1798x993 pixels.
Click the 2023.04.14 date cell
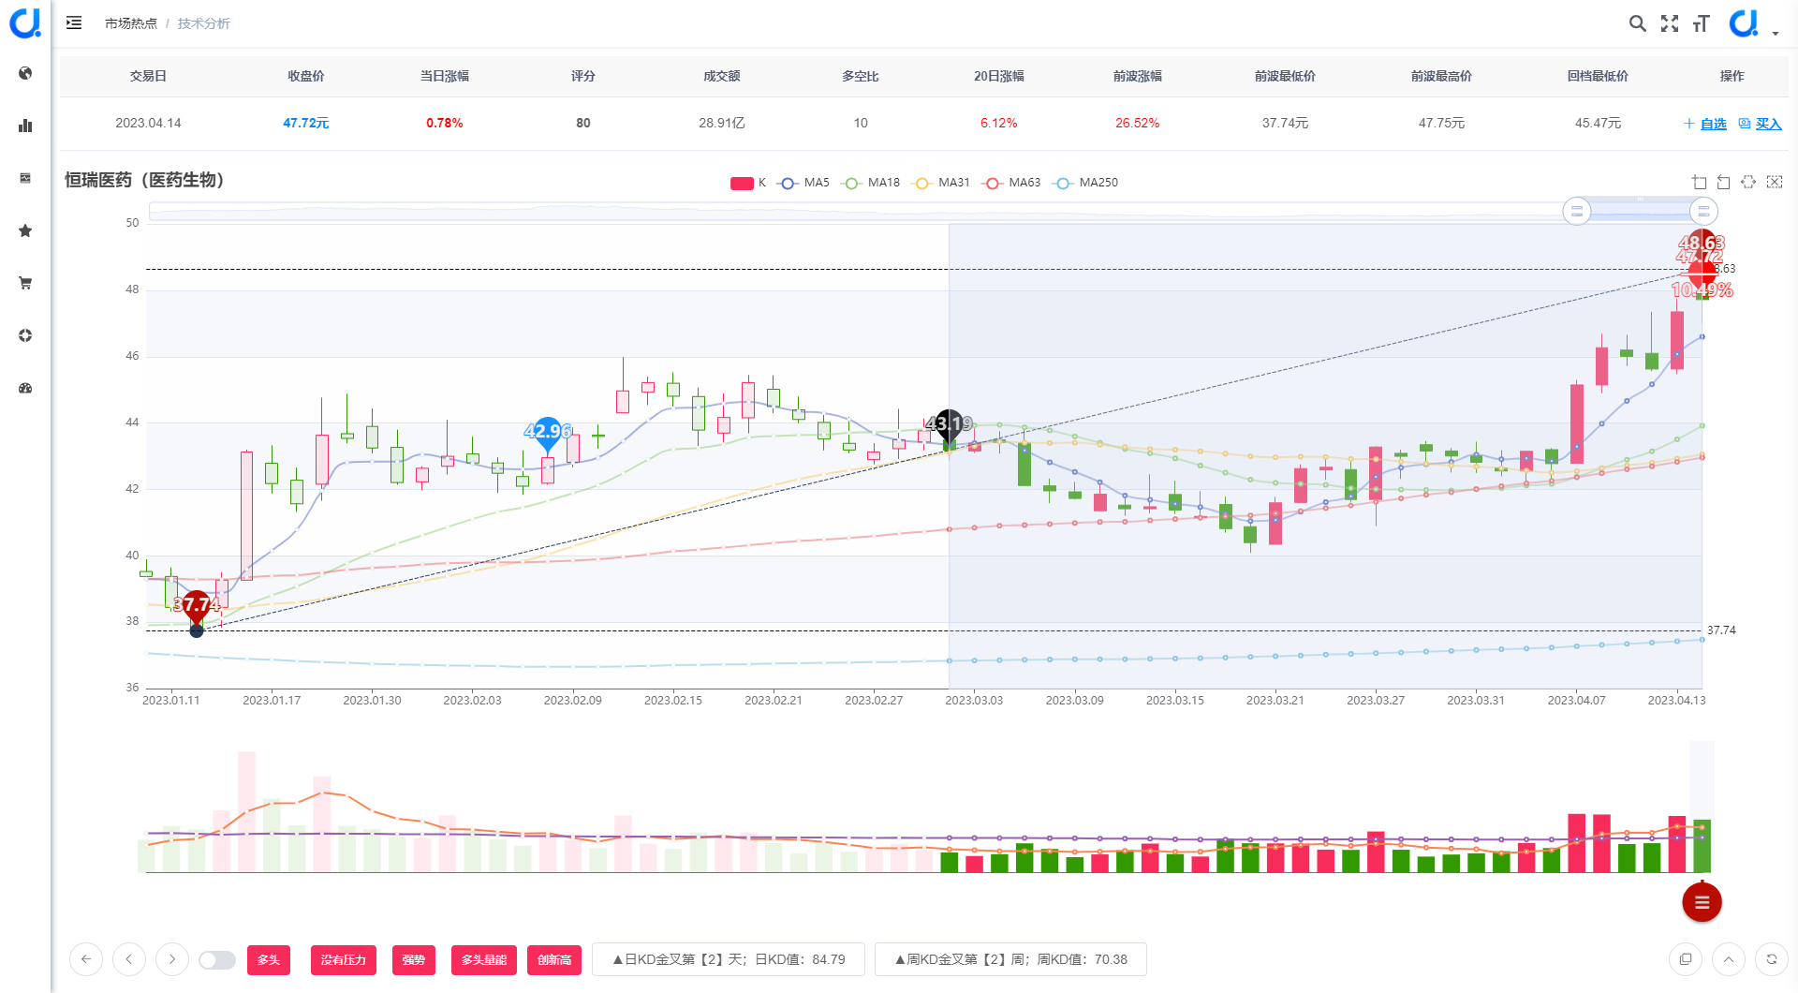[148, 123]
